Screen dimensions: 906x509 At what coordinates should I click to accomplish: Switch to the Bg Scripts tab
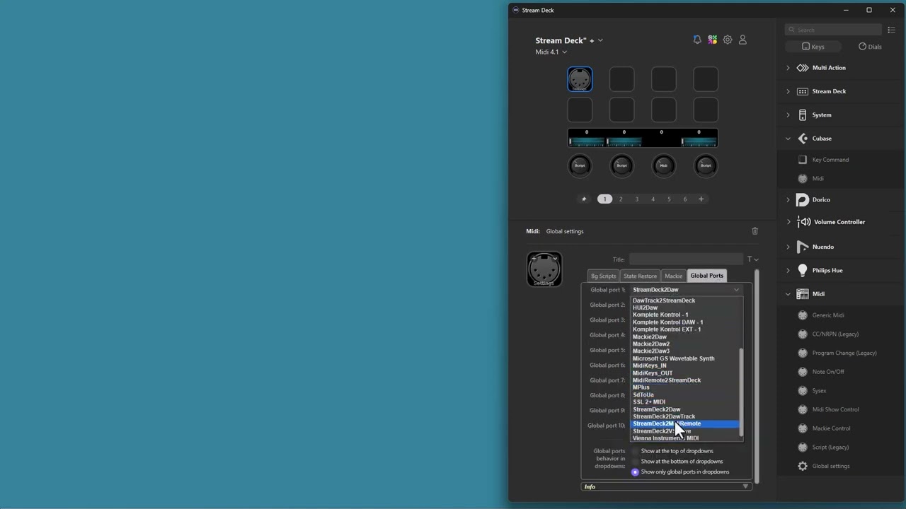[x=603, y=276]
